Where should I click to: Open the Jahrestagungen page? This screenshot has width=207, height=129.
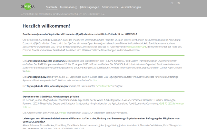pyautogui.click(x=89, y=7)
